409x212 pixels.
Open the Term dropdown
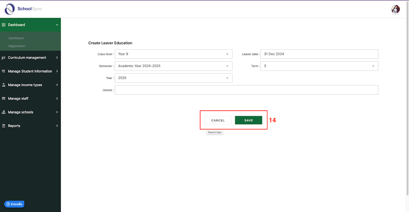coord(319,66)
